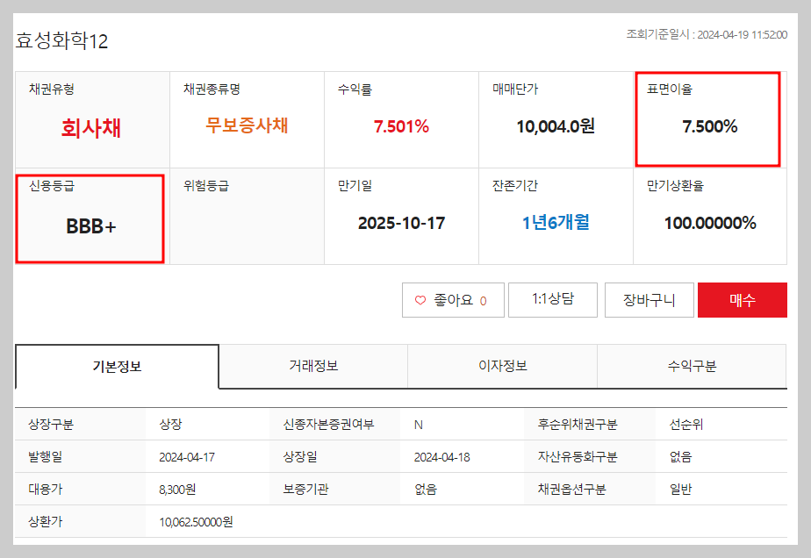The height and width of the screenshot is (558, 811).
Task: Click the 일반 value
Action: coord(681,490)
